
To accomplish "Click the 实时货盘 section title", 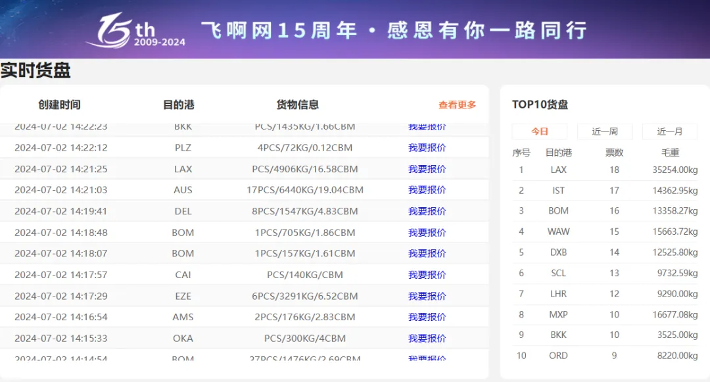I will point(35,70).
